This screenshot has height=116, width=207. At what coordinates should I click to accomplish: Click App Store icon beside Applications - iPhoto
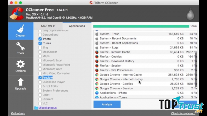97,93
